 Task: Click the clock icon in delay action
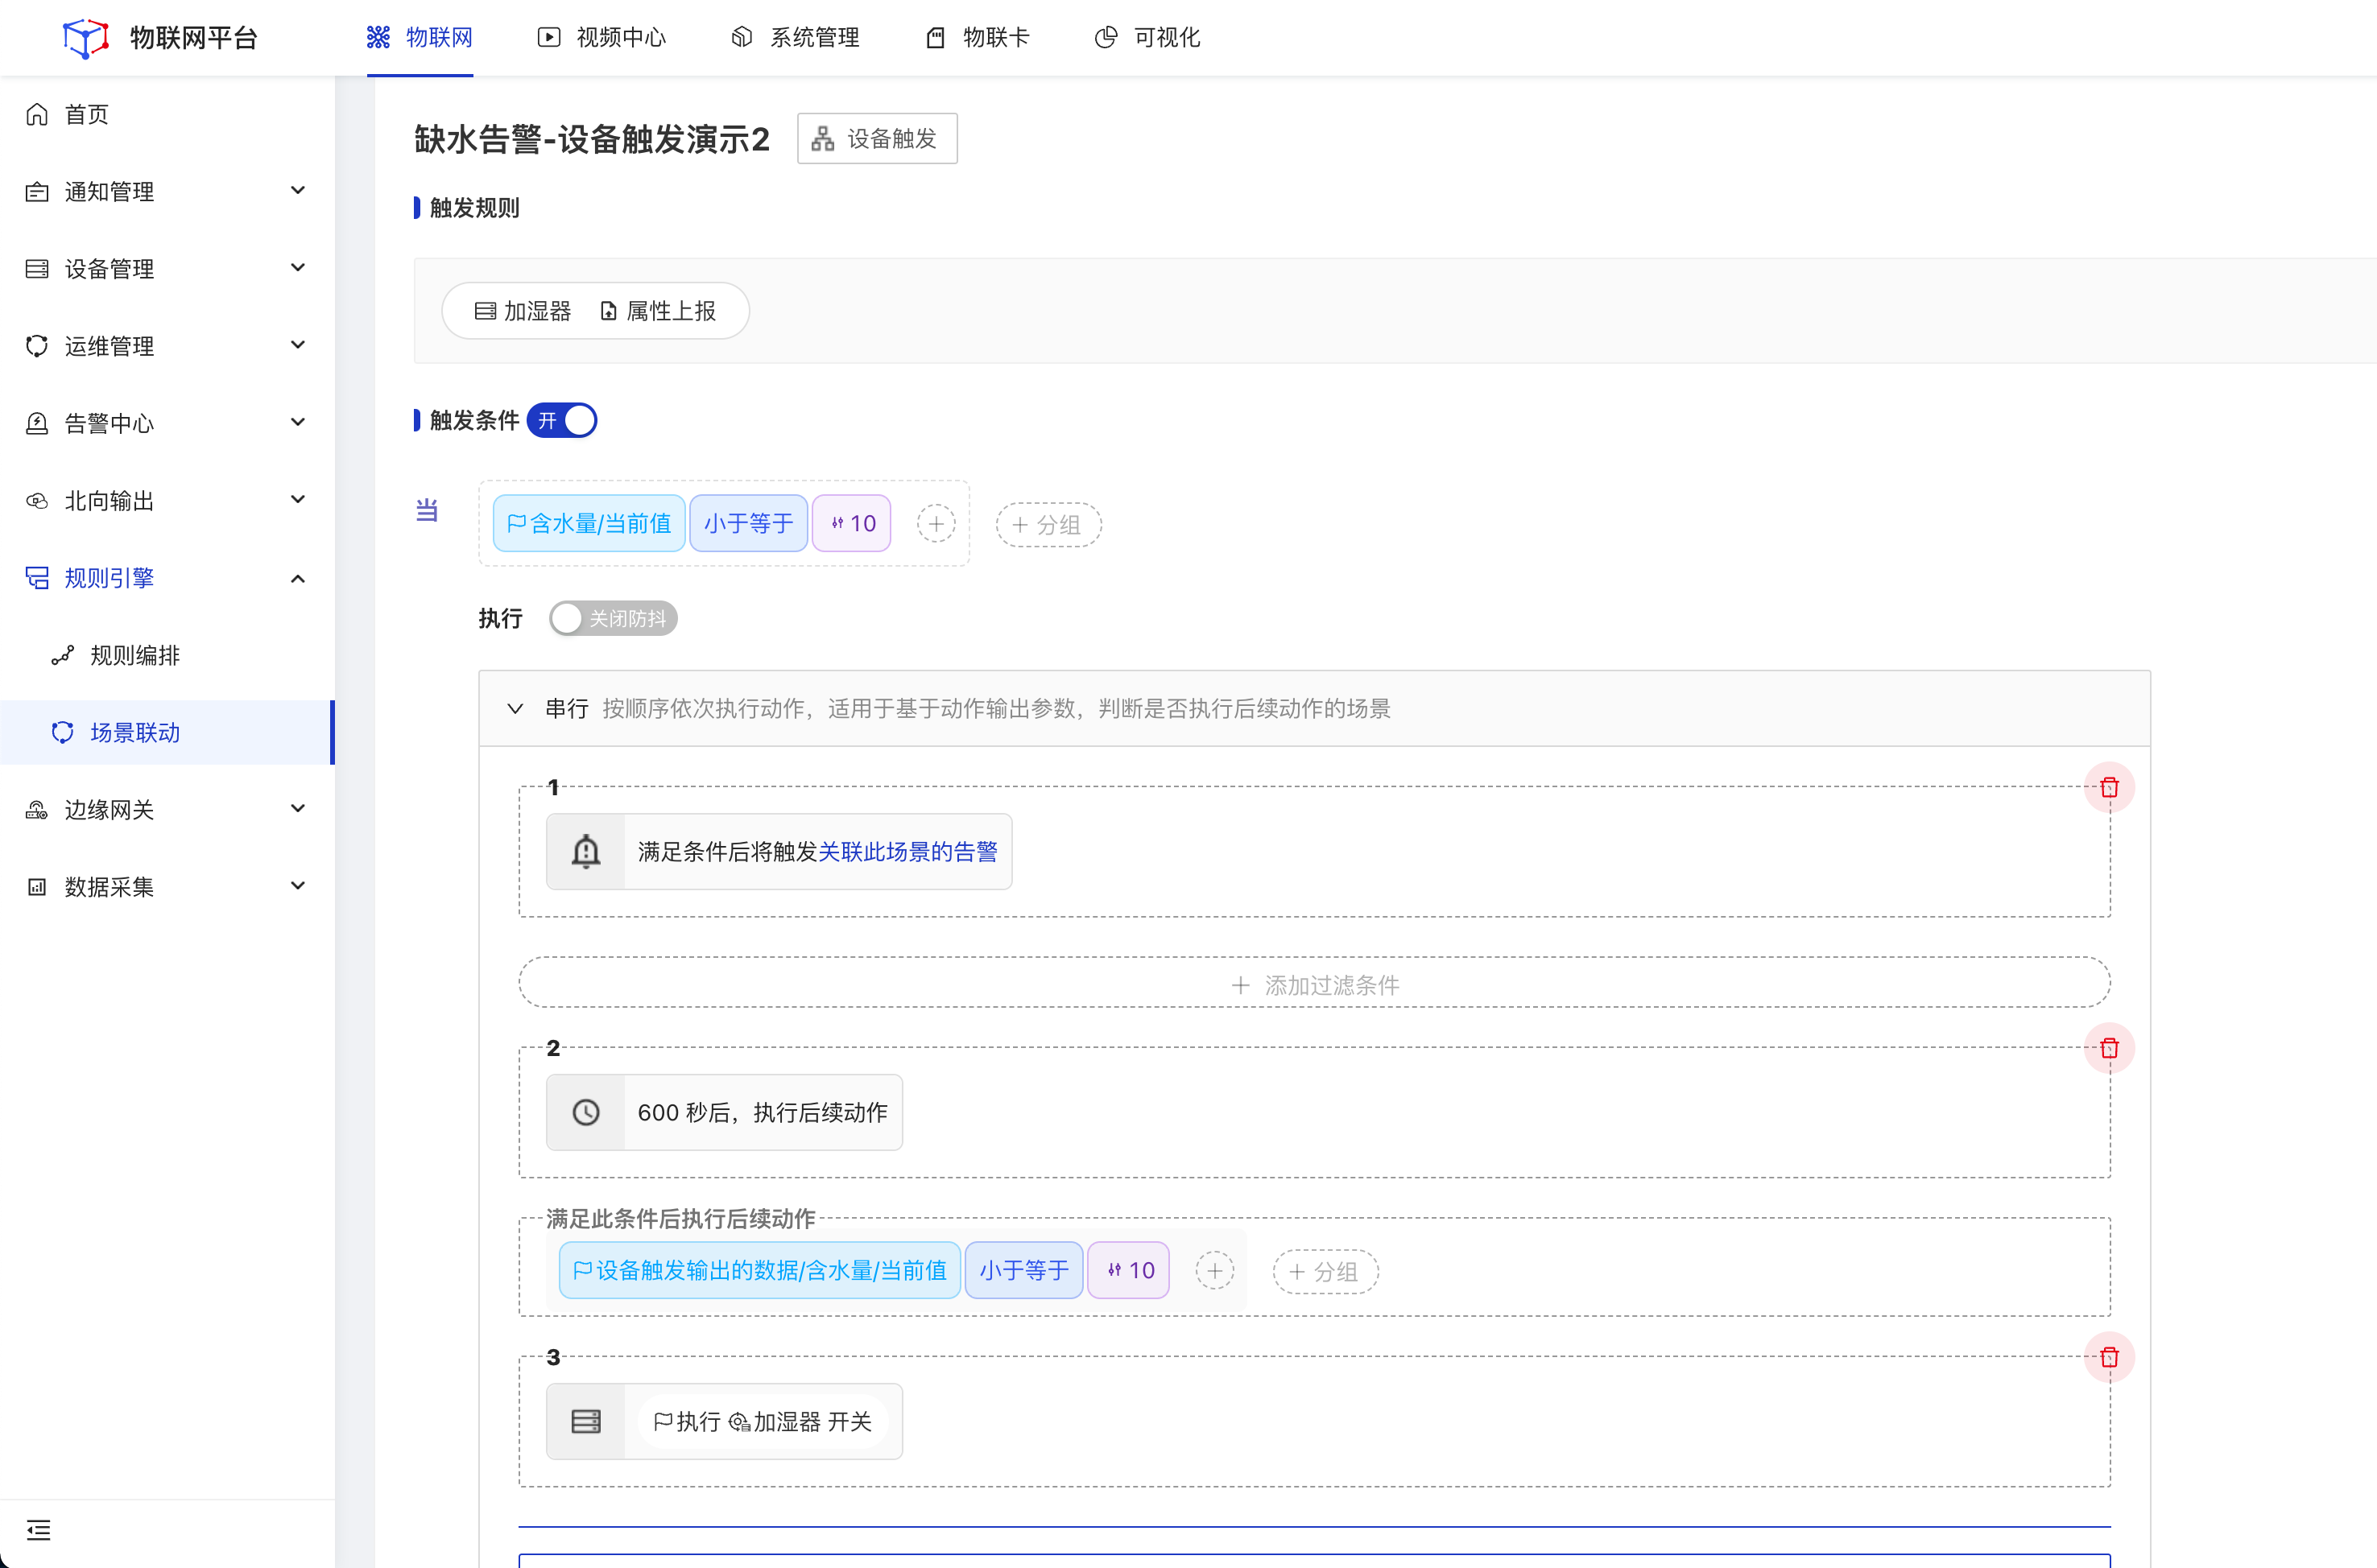(585, 1112)
